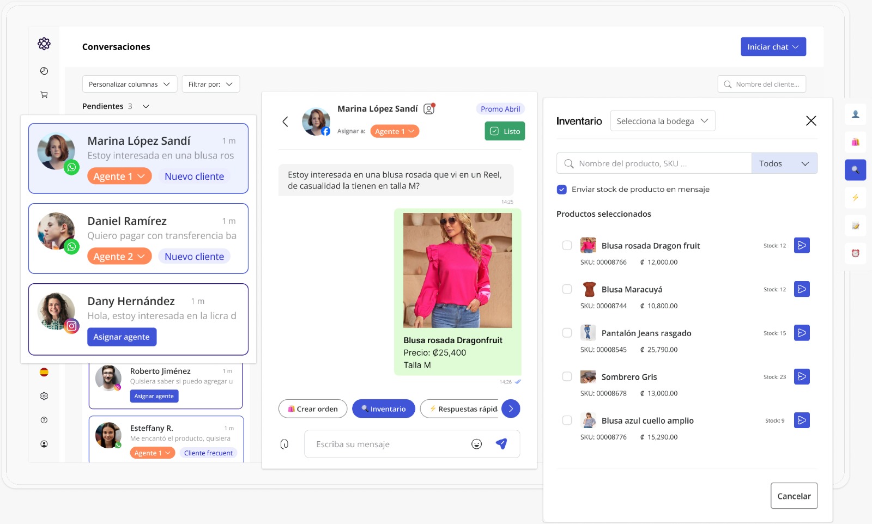872x524 pixels.
Task: Select the Inventario tab in chat actions
Action: click(x=384, y=409)
